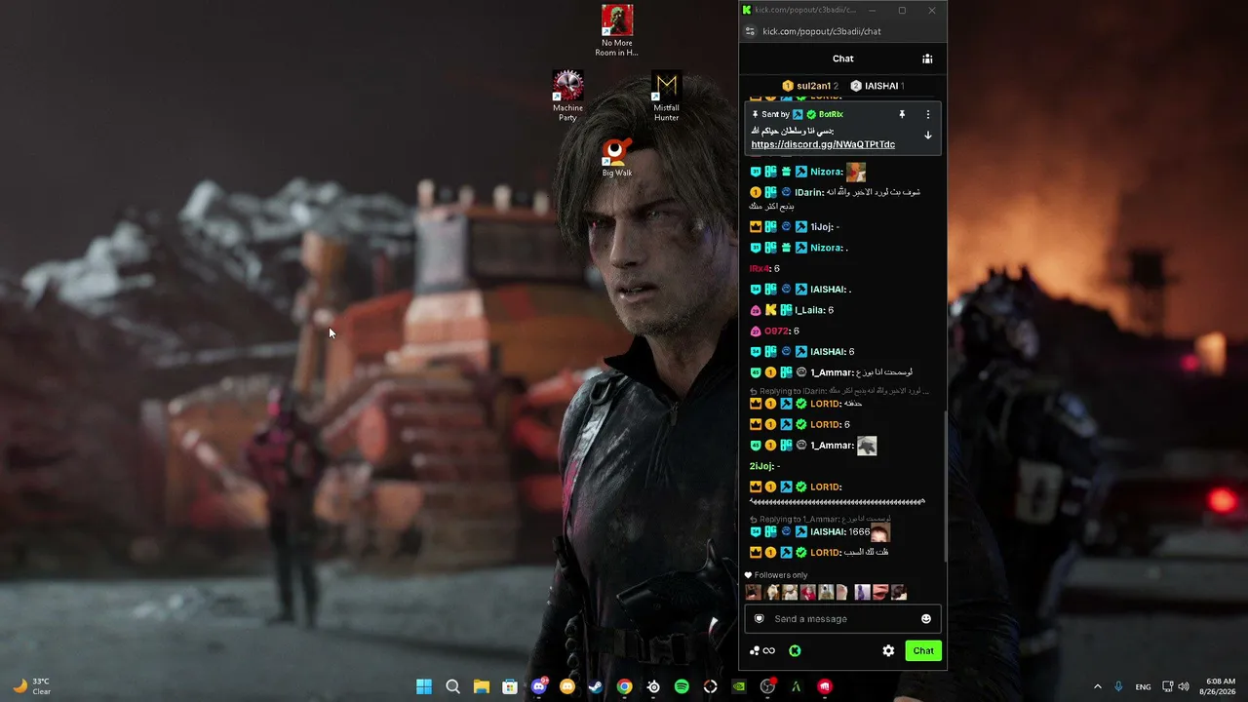
Task: Open Steam from the taskbar
Action: pyautogui.click(x=596, y=686)
